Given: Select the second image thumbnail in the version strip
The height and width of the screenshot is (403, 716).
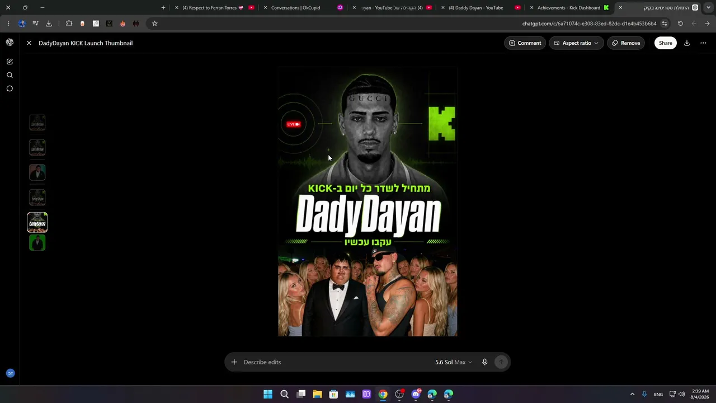Looking at the screenshot, I should point(37,148).
